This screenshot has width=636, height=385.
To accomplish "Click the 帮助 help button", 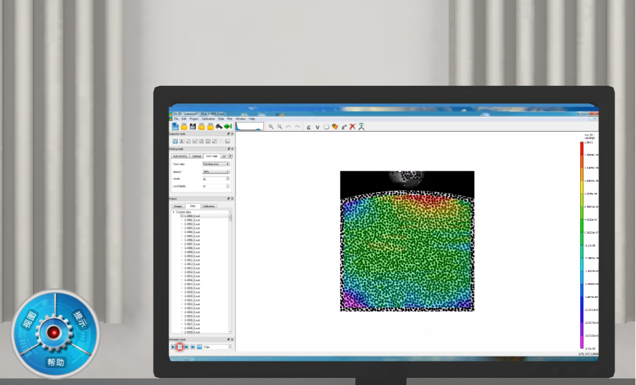I will 55,362.
